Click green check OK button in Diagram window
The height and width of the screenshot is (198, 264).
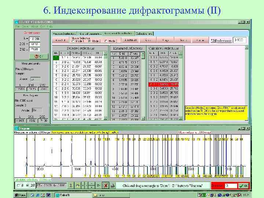click(x=243, y=186)
